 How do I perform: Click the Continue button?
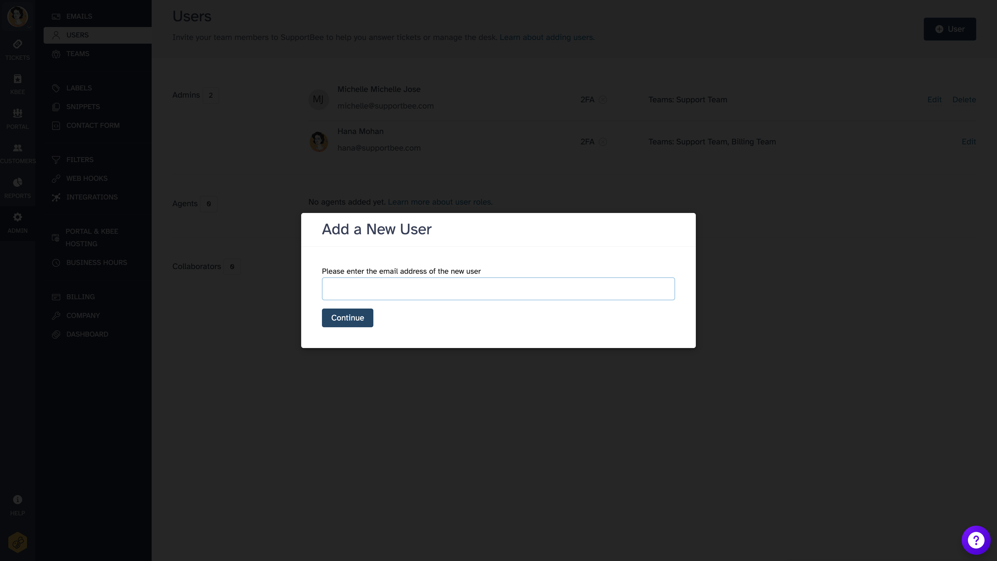point(347,317)
